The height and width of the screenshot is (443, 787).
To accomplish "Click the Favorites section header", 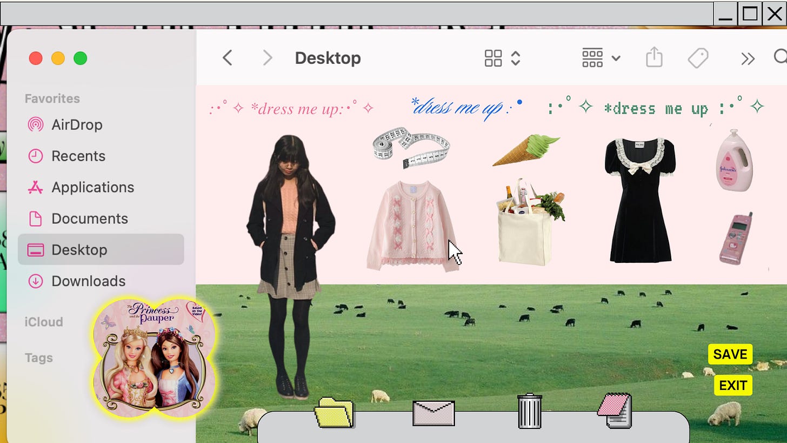I will (x=52, y=98).
